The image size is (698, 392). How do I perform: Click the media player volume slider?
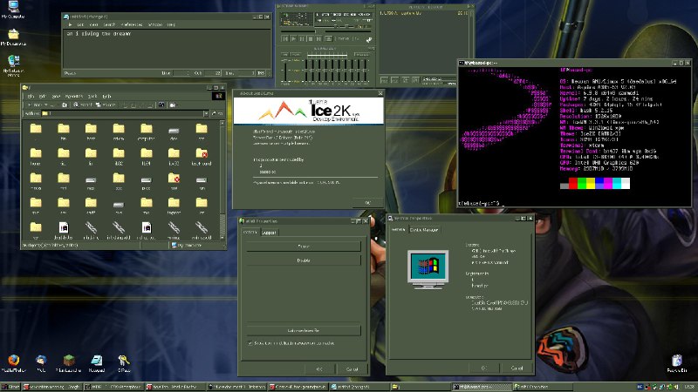(x=325, y=27)
